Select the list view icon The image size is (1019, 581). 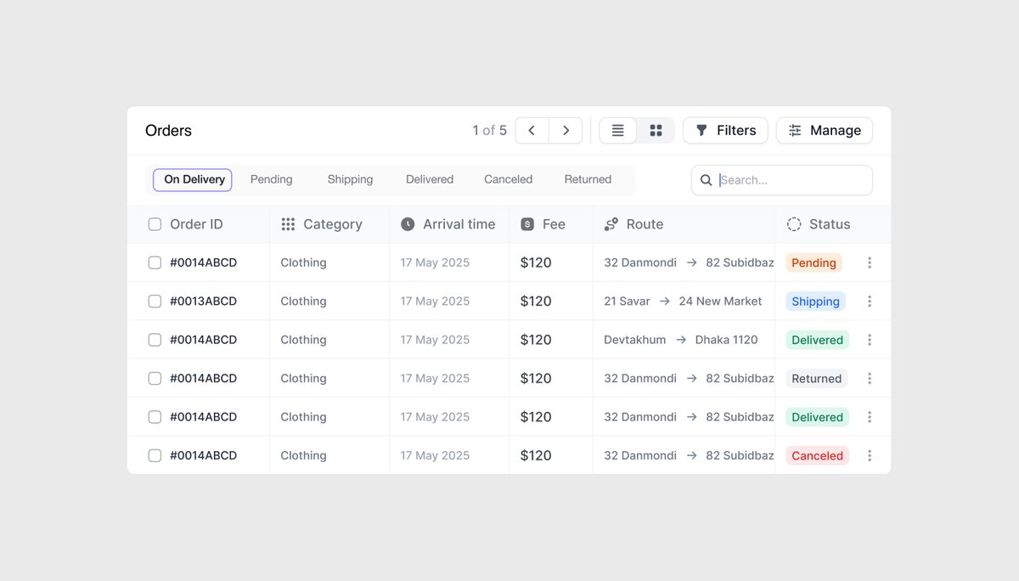617,130
